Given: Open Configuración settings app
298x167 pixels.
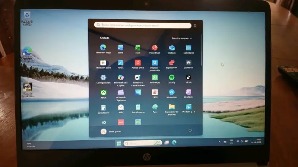Looking at the screenshot, I should (x=104, y=79).
